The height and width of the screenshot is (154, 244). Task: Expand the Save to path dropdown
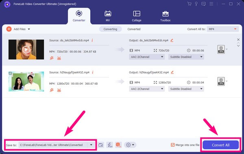point(91,145)
